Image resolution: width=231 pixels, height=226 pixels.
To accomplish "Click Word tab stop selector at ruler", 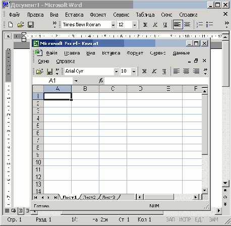I will 8,36.
